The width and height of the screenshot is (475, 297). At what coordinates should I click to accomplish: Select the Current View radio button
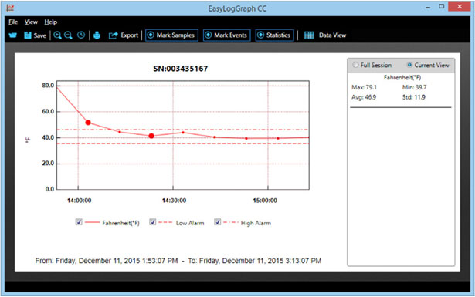click(409, 65)
